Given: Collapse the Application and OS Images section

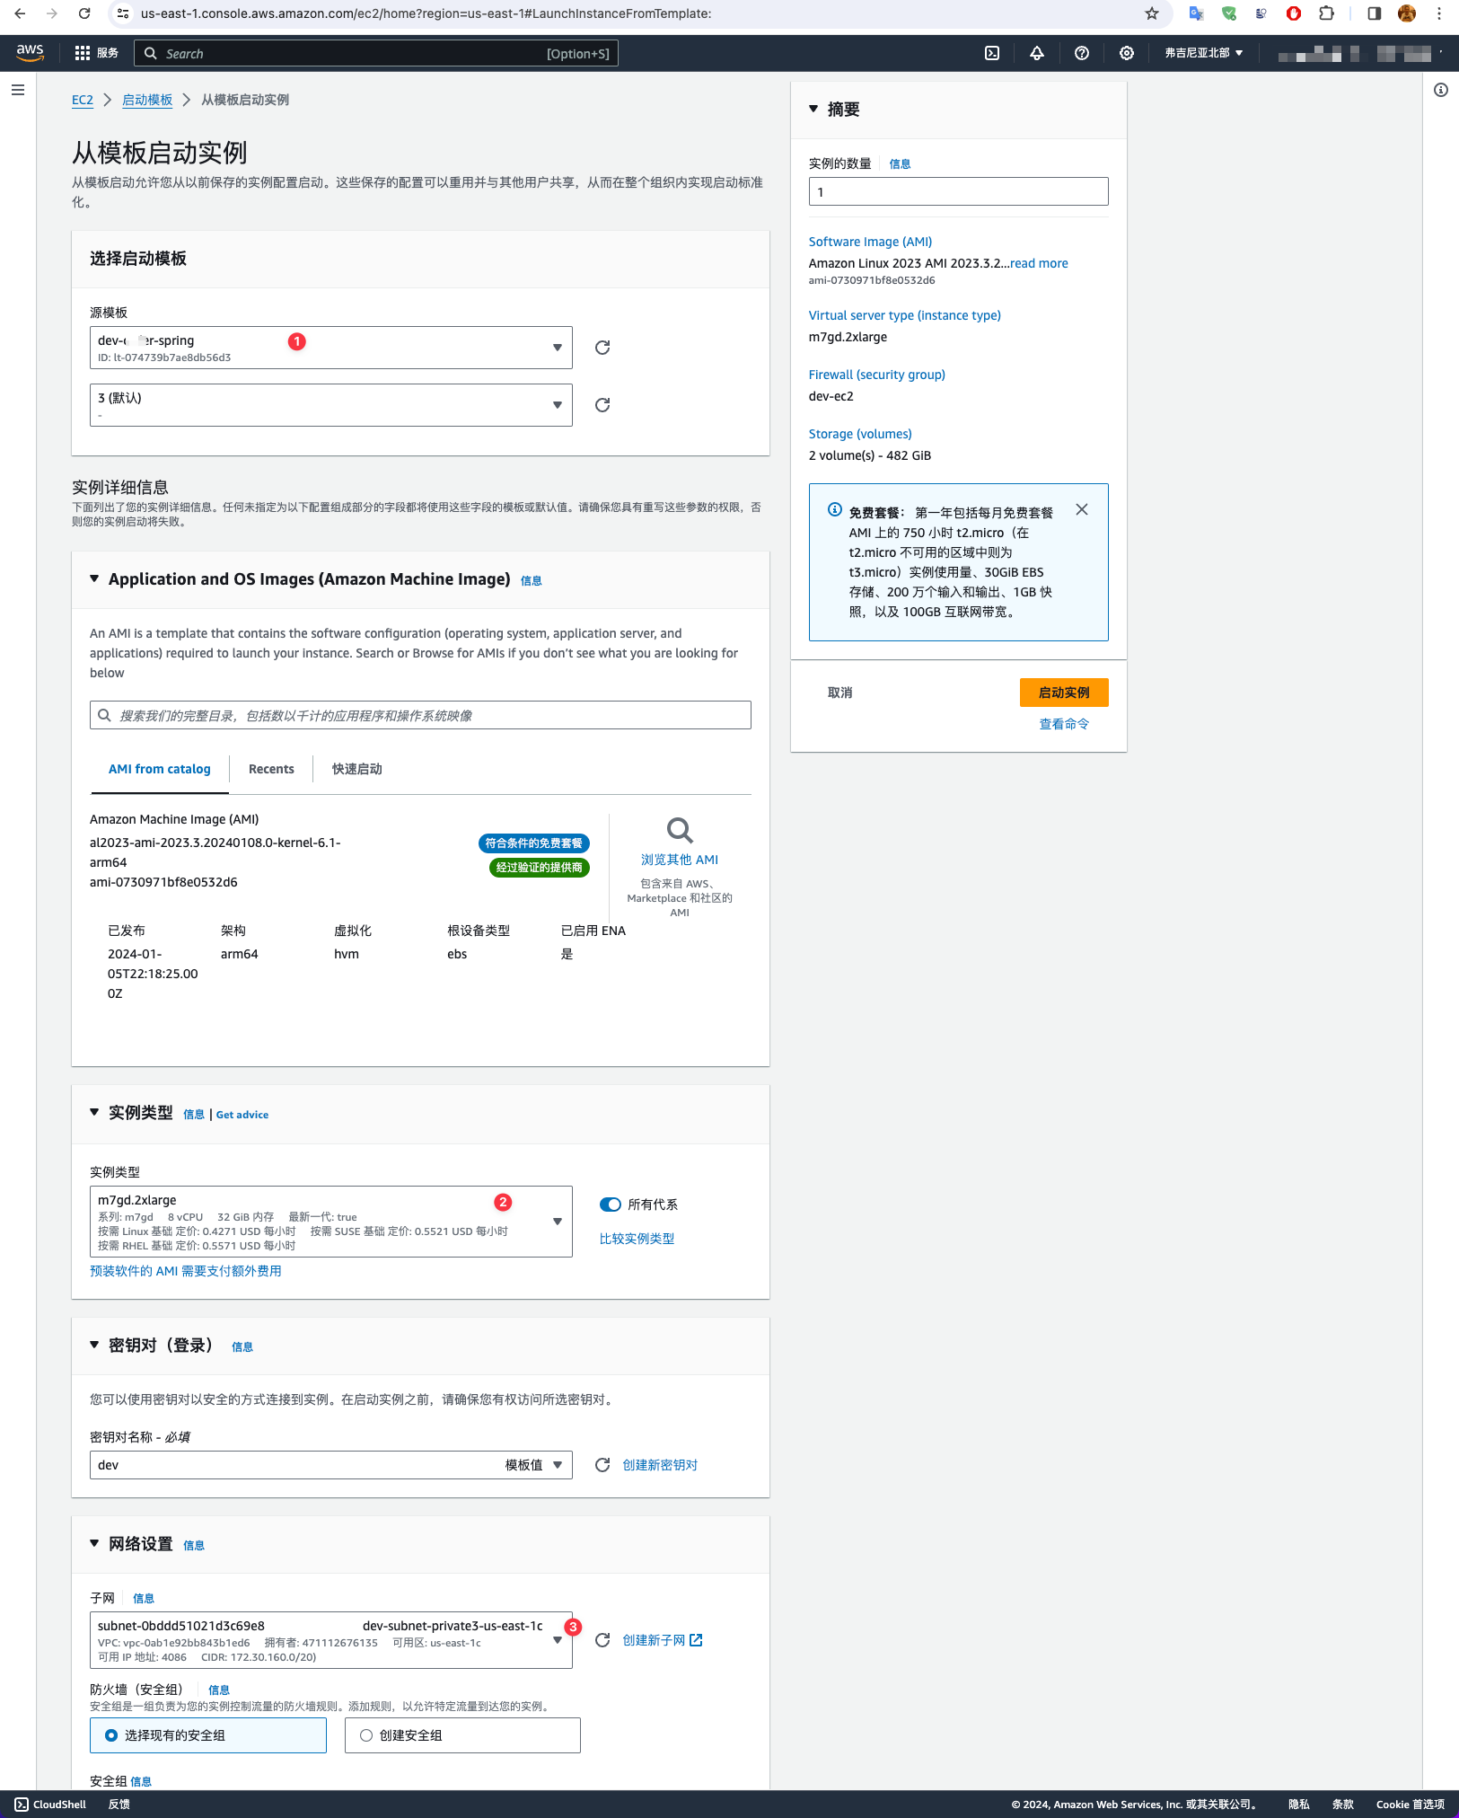Looking at the screenshot, I should coord(94,579).
